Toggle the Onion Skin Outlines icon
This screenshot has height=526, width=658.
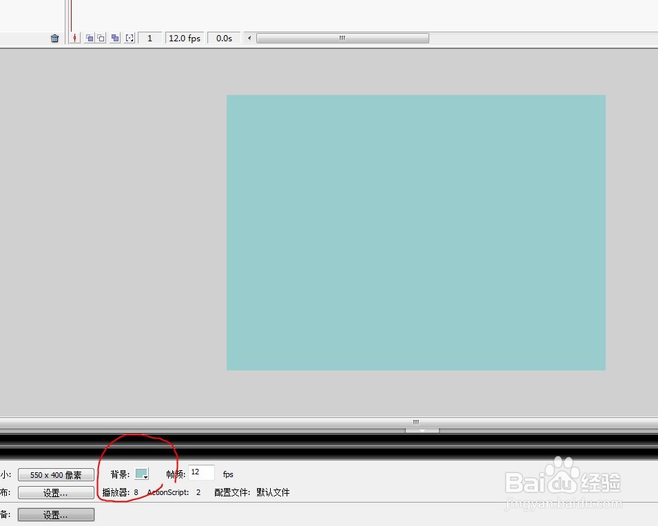101,38
